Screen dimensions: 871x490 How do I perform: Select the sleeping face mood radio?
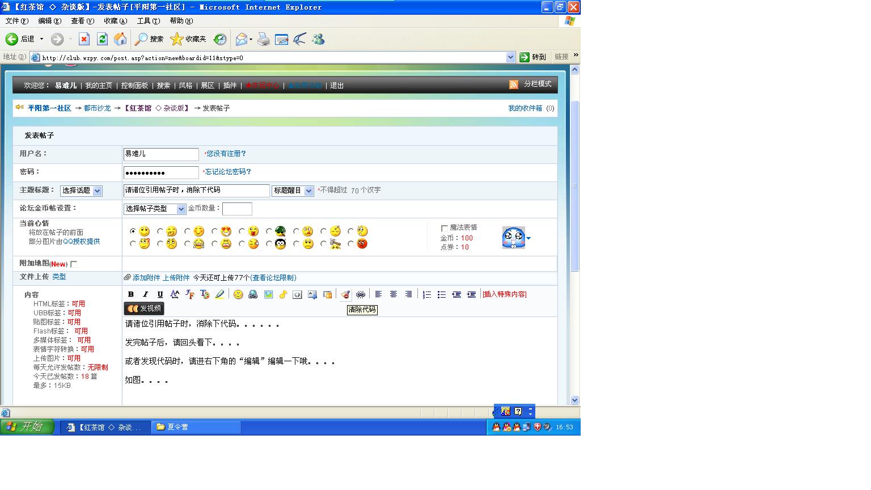click(x=323, y=231)
